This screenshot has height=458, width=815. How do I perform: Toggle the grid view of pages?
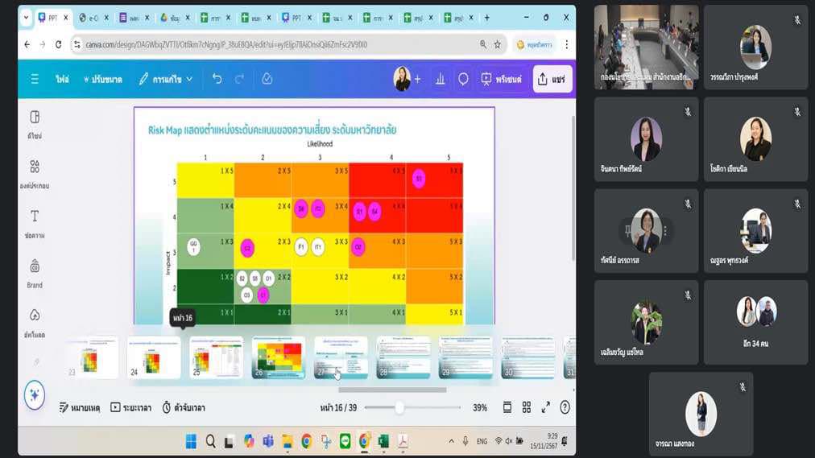tap(527, 407)
